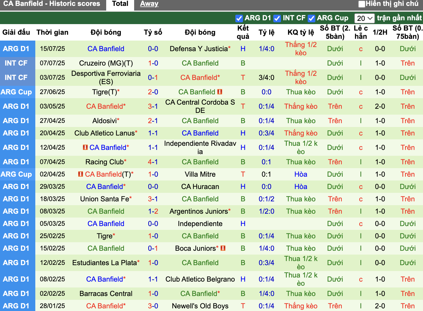Open Villa Mitre team link
423x311 pixels.
[x=200, y=174]
